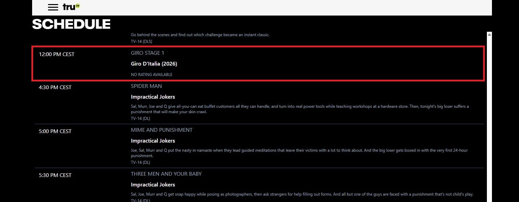Click the SPIDER MAN episode title
Image resolution: width=519 pixels, height=202 pixels.
[146, 86]
